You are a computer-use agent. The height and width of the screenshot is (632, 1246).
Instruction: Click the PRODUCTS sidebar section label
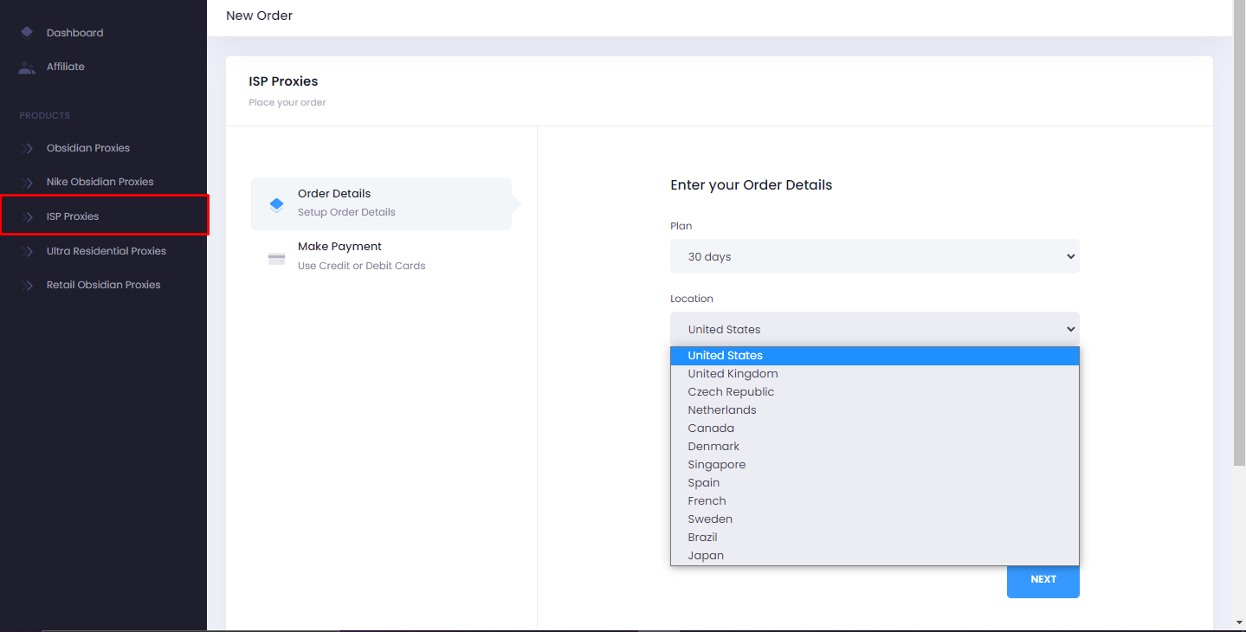click(44, 116)
